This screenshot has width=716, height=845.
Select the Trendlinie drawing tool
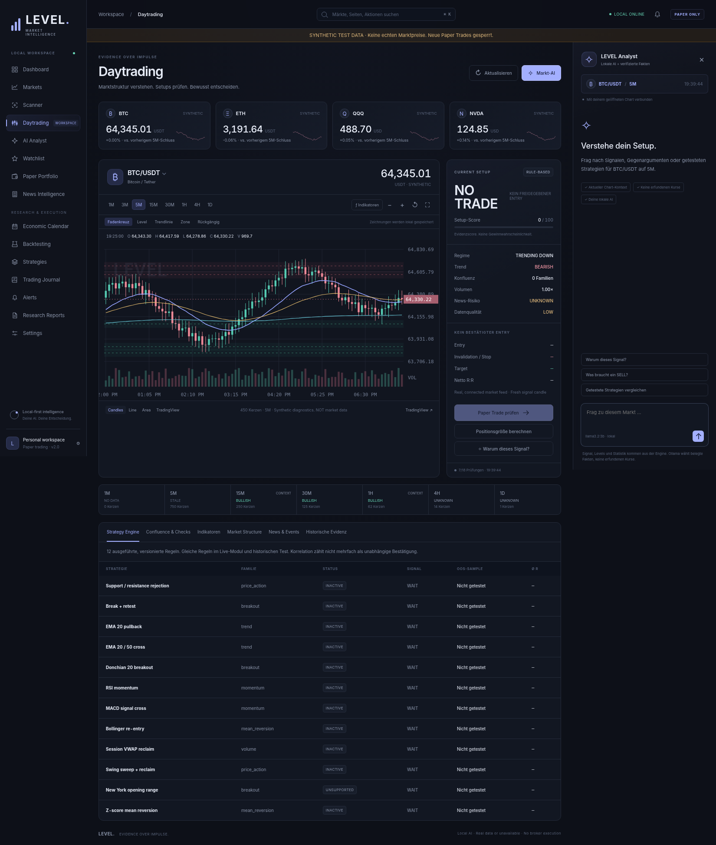coord(164,222)
